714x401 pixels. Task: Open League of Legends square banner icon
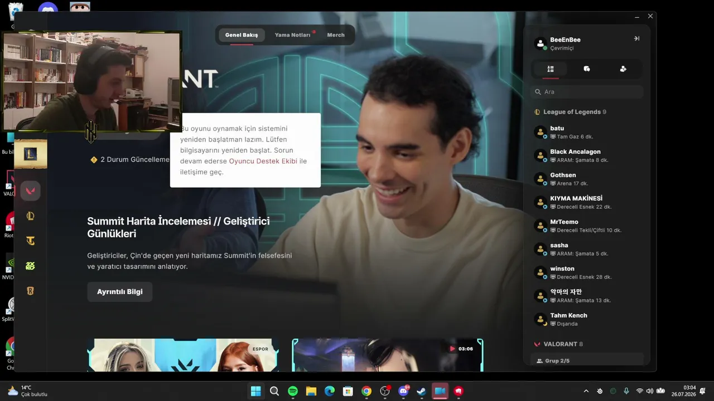point(30,154)
